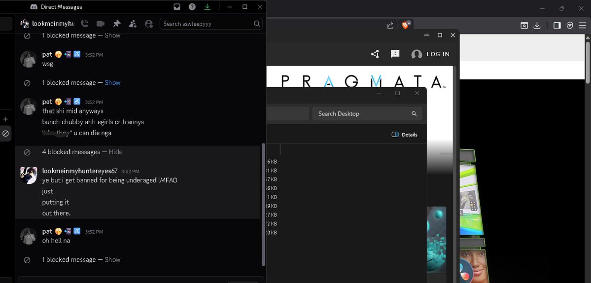Open the Brave VPN shield icon
Image resolution: width=591 pixels, height=283 pixels.
pos(570,25)
